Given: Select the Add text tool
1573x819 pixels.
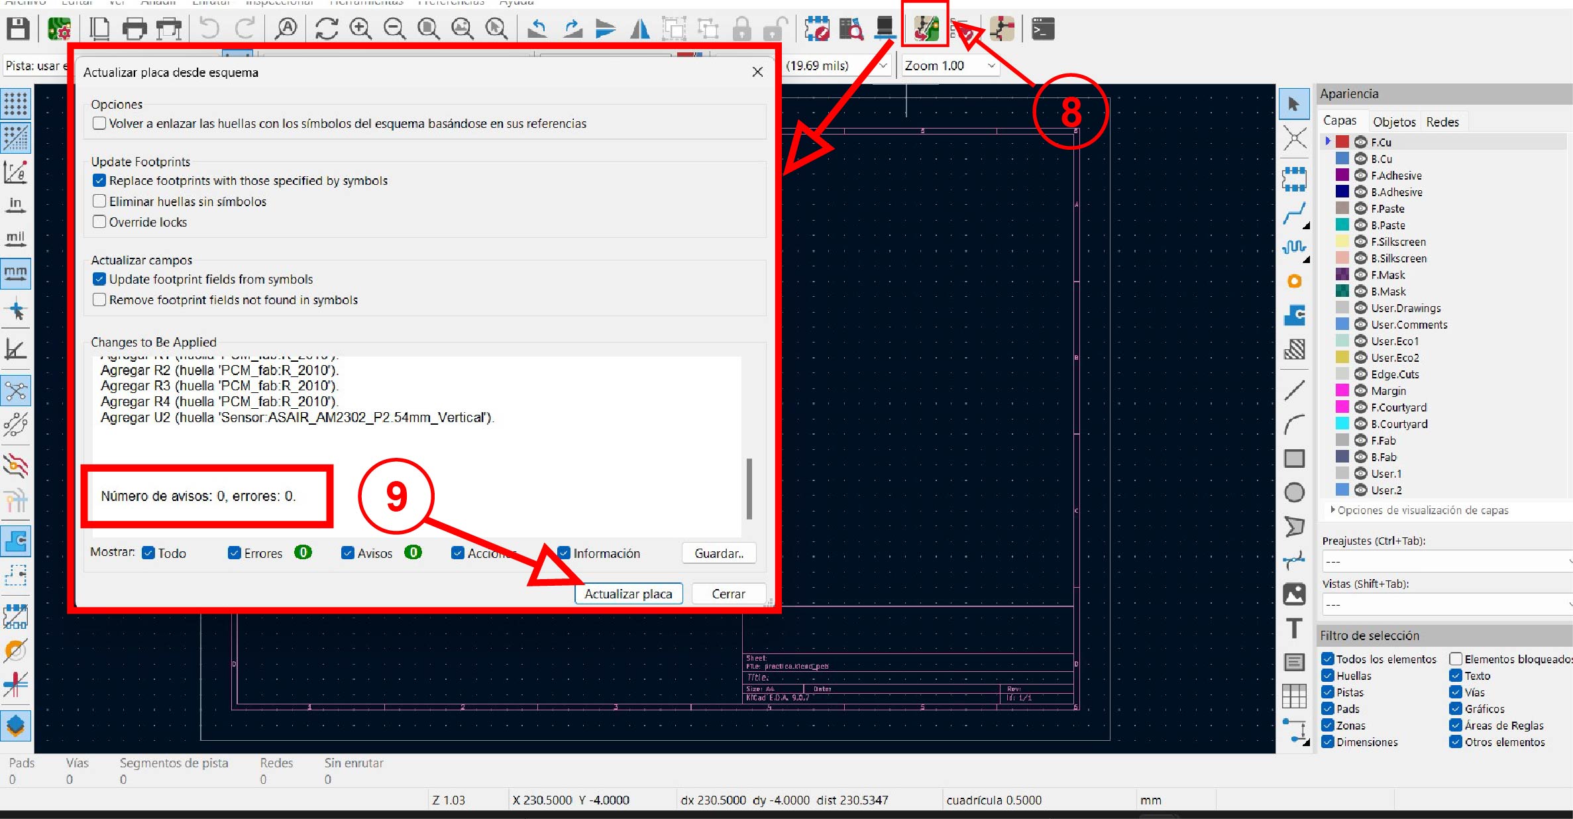Looking at the screenshot, I should [1294, 627].
